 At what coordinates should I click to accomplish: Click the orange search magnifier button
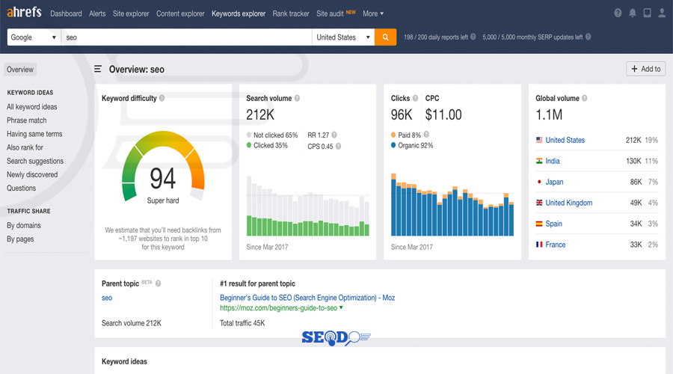click(385, 37)
